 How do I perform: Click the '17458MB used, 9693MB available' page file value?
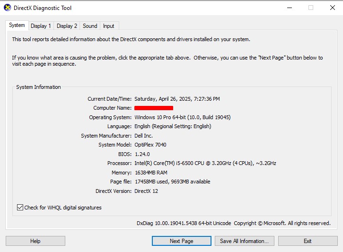tap(173, 182)
